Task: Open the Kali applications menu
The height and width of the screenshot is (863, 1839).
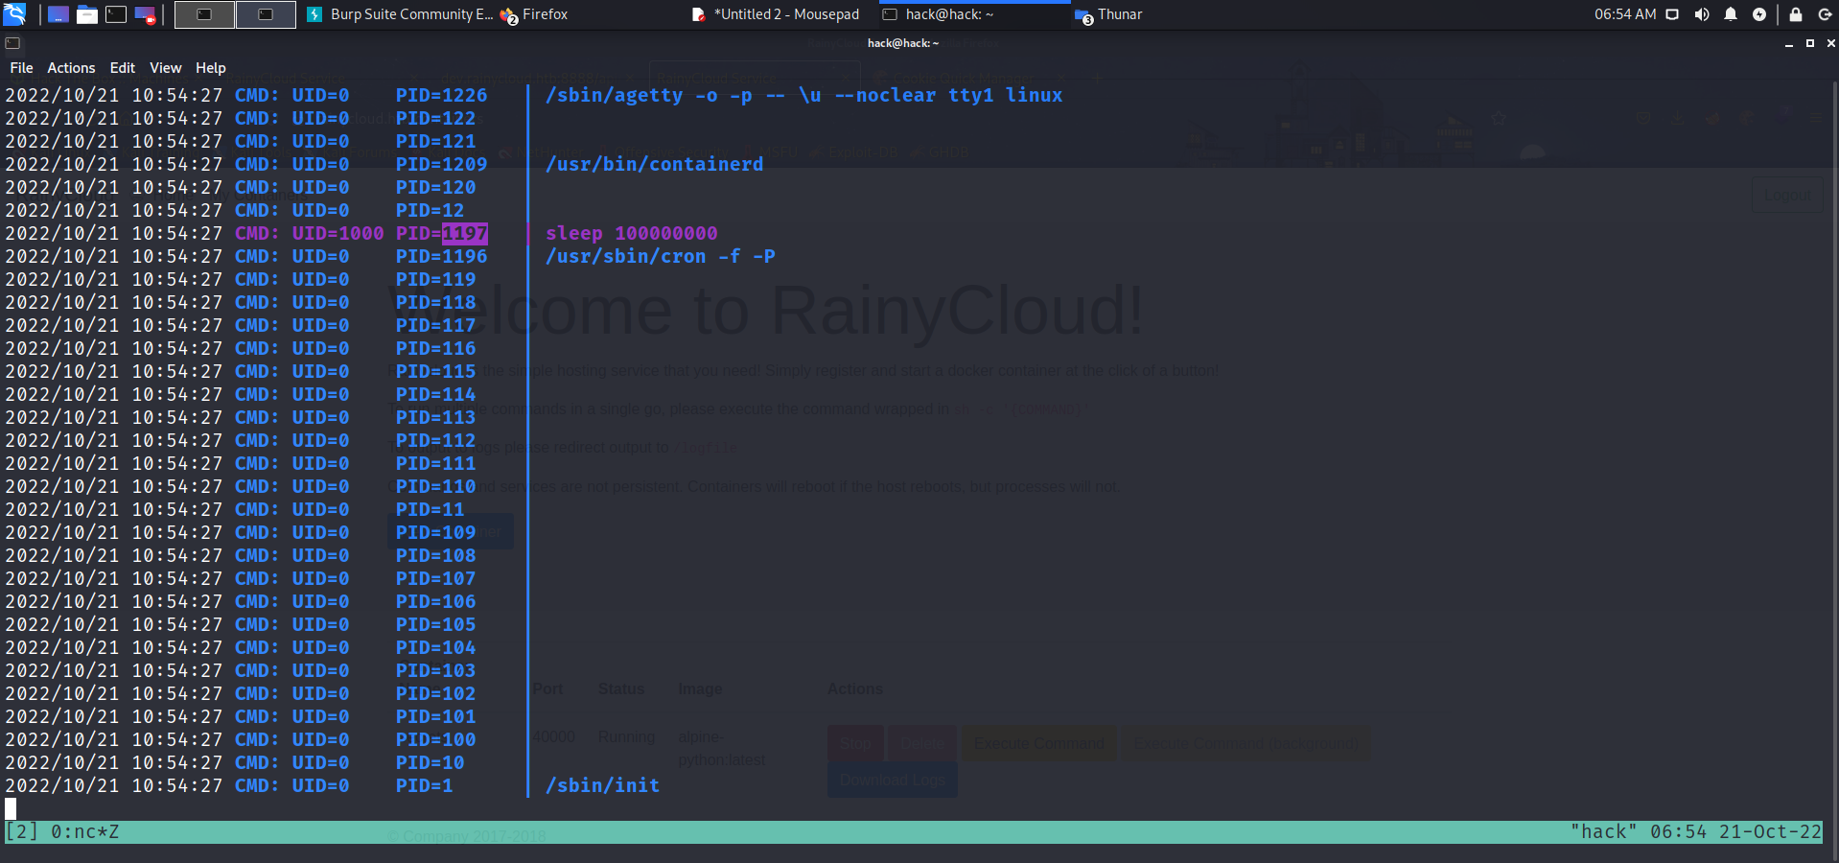Action: (x=14, y=14)
